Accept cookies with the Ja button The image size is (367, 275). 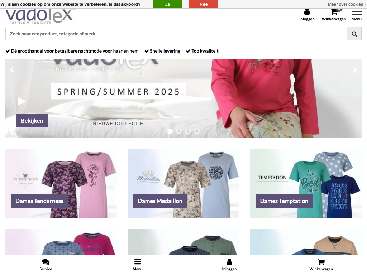click(167, 4)
